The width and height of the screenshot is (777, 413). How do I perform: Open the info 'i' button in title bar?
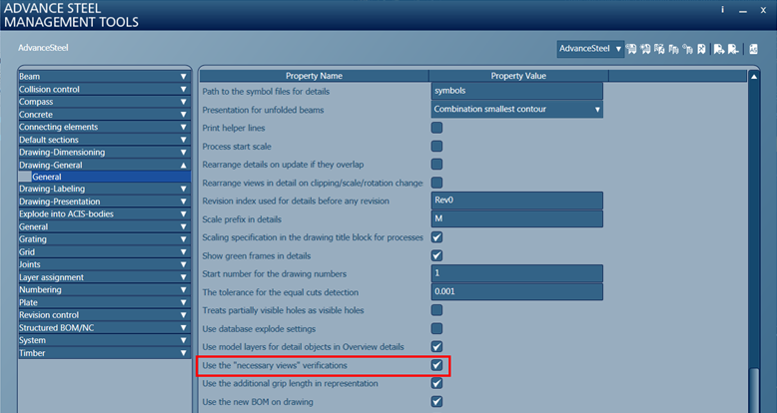click(x=723, y=9)
